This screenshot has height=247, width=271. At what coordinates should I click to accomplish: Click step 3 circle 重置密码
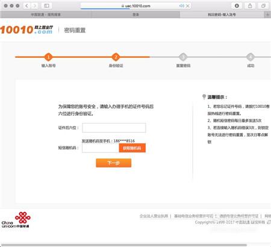click(183, 57)
